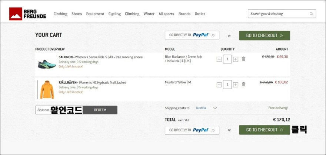Click the Salomon quantity box
Image resolution: width=326 pixels, height=155 pixels.
click(227, 59)
